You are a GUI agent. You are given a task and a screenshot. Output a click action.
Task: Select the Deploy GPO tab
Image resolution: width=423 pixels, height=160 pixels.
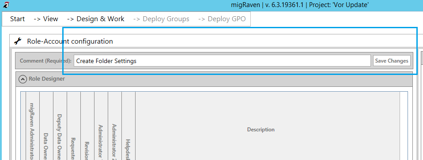(222, 19)
